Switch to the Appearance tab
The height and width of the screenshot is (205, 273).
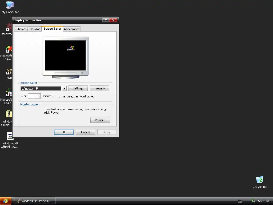point(71,29)
